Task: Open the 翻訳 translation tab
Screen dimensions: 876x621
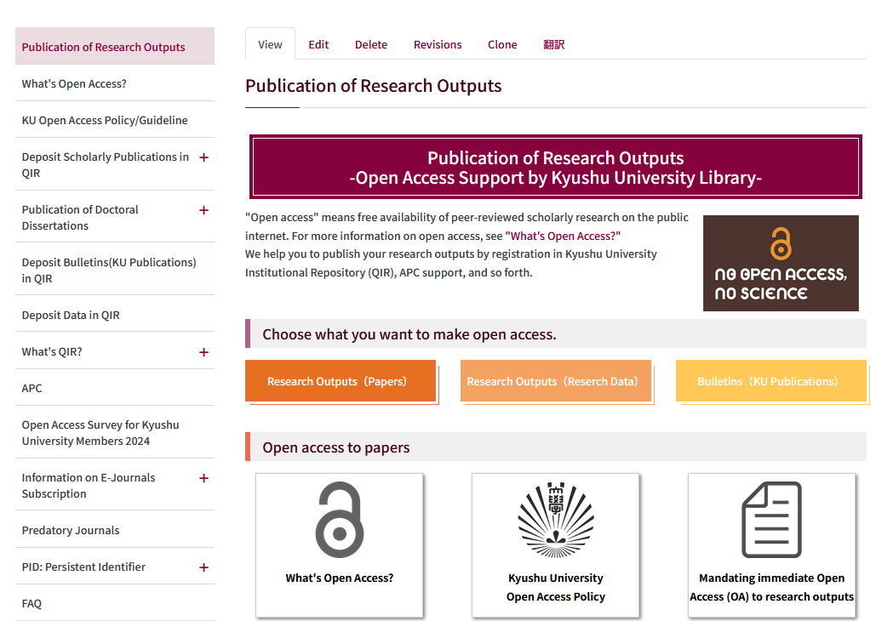Action: 553,44
